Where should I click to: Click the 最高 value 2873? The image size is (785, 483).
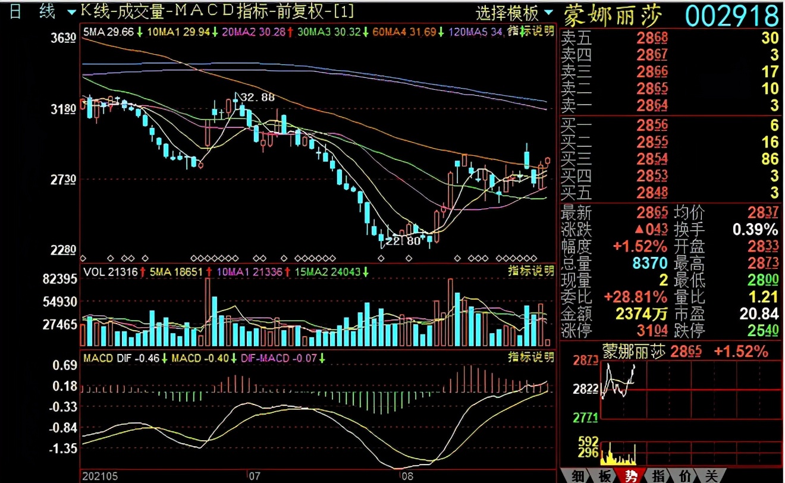click(x=764, y=263)
